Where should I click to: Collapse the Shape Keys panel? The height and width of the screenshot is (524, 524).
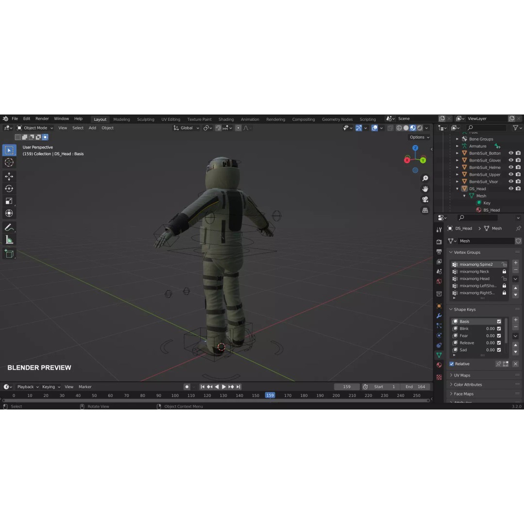451,310
